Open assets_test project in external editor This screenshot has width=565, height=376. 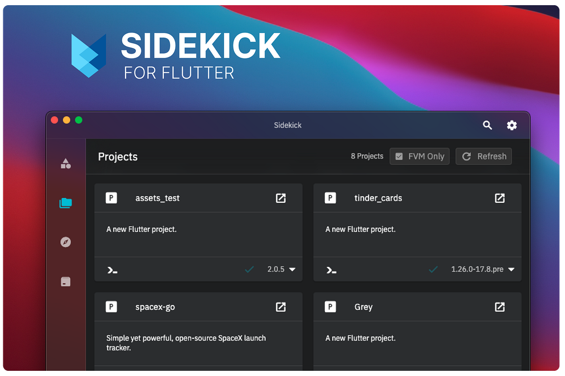coord(281,198)
